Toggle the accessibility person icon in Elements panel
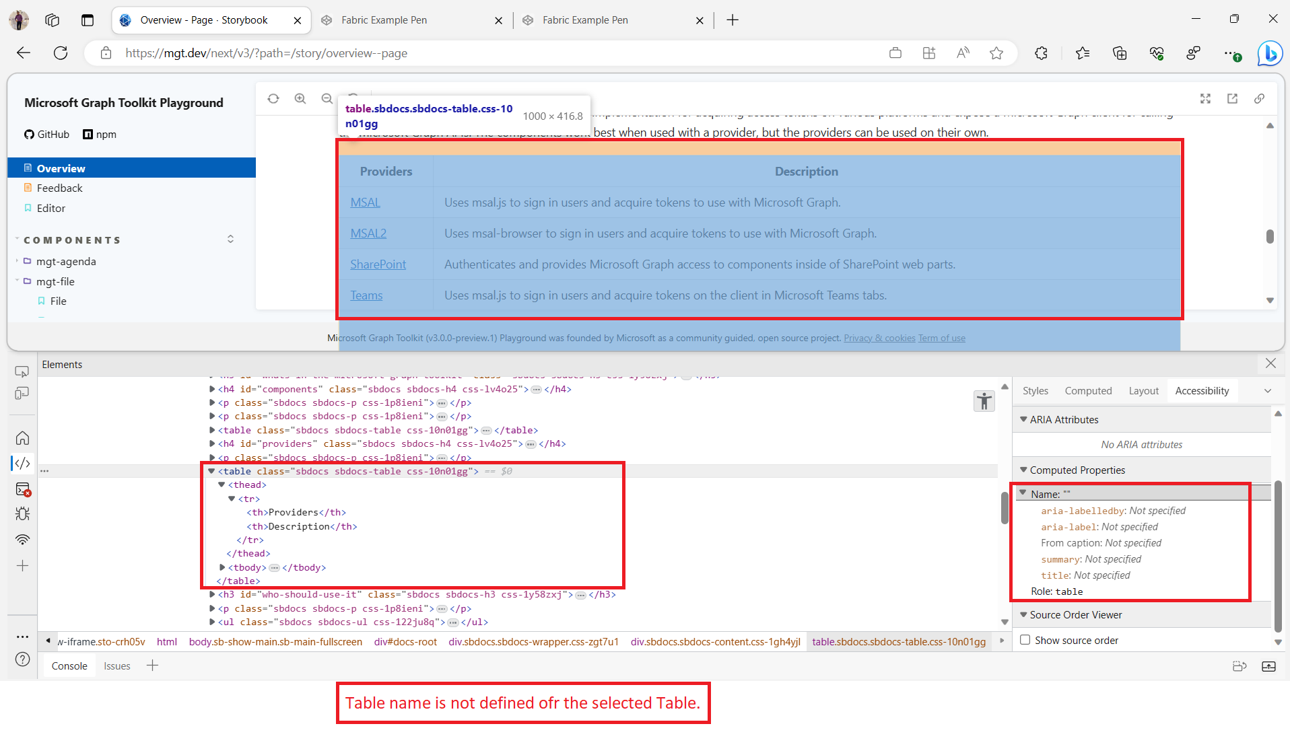1290x755 pixels. tap(984, 400)
